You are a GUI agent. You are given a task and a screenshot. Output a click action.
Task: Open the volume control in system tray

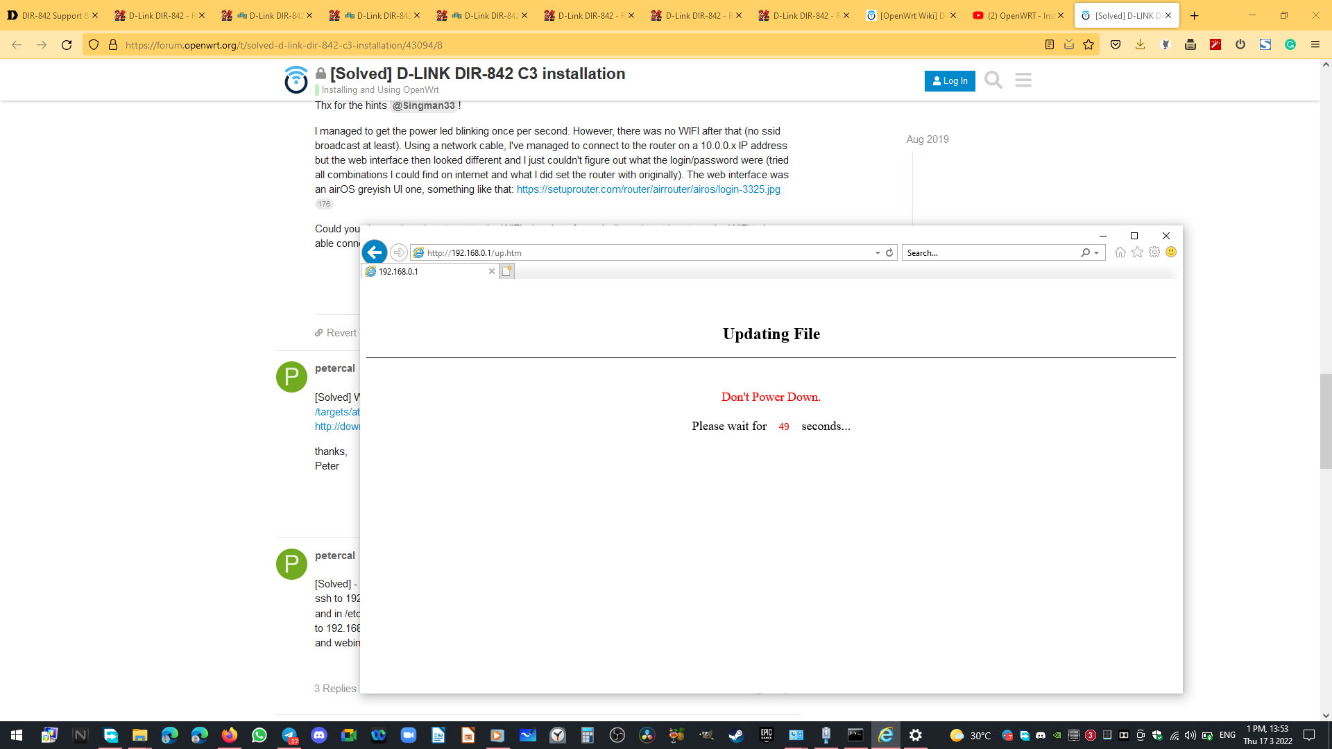[1190, 735]
